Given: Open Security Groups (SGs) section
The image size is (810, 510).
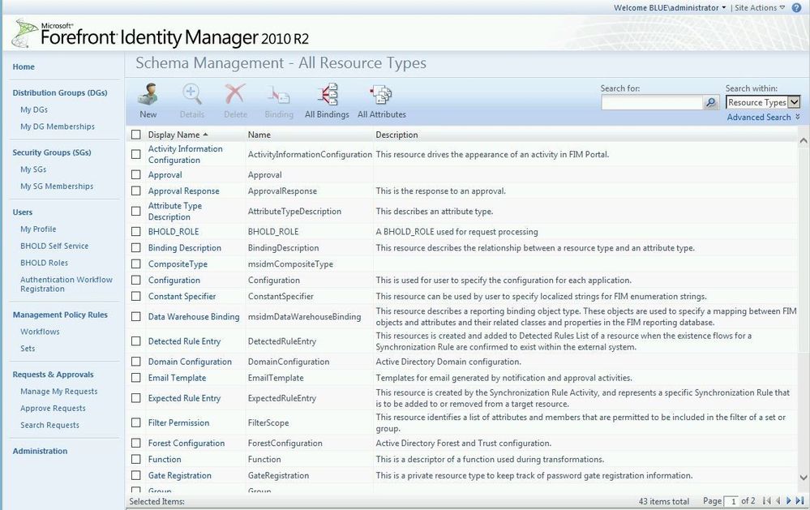Looking at the screenshot, I should pyautogui.click(x=52, y=152).
